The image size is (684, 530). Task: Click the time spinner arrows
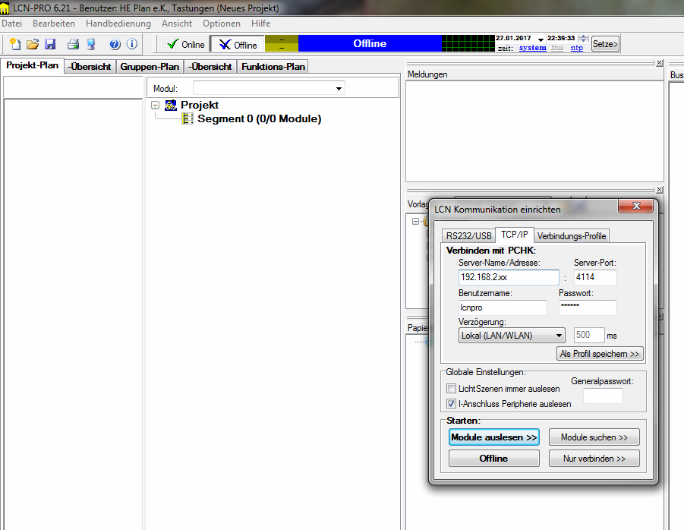pyautogui.click(x=582, y=38)
